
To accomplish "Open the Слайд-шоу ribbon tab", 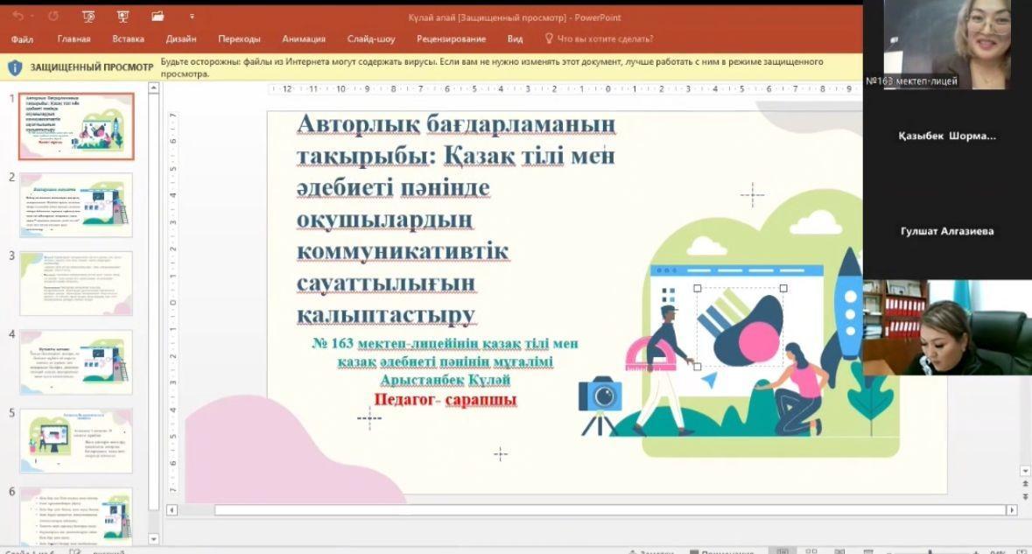I will pos(371,39).
